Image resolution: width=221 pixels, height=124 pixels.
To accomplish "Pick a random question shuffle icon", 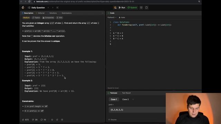I will [57, 8].
